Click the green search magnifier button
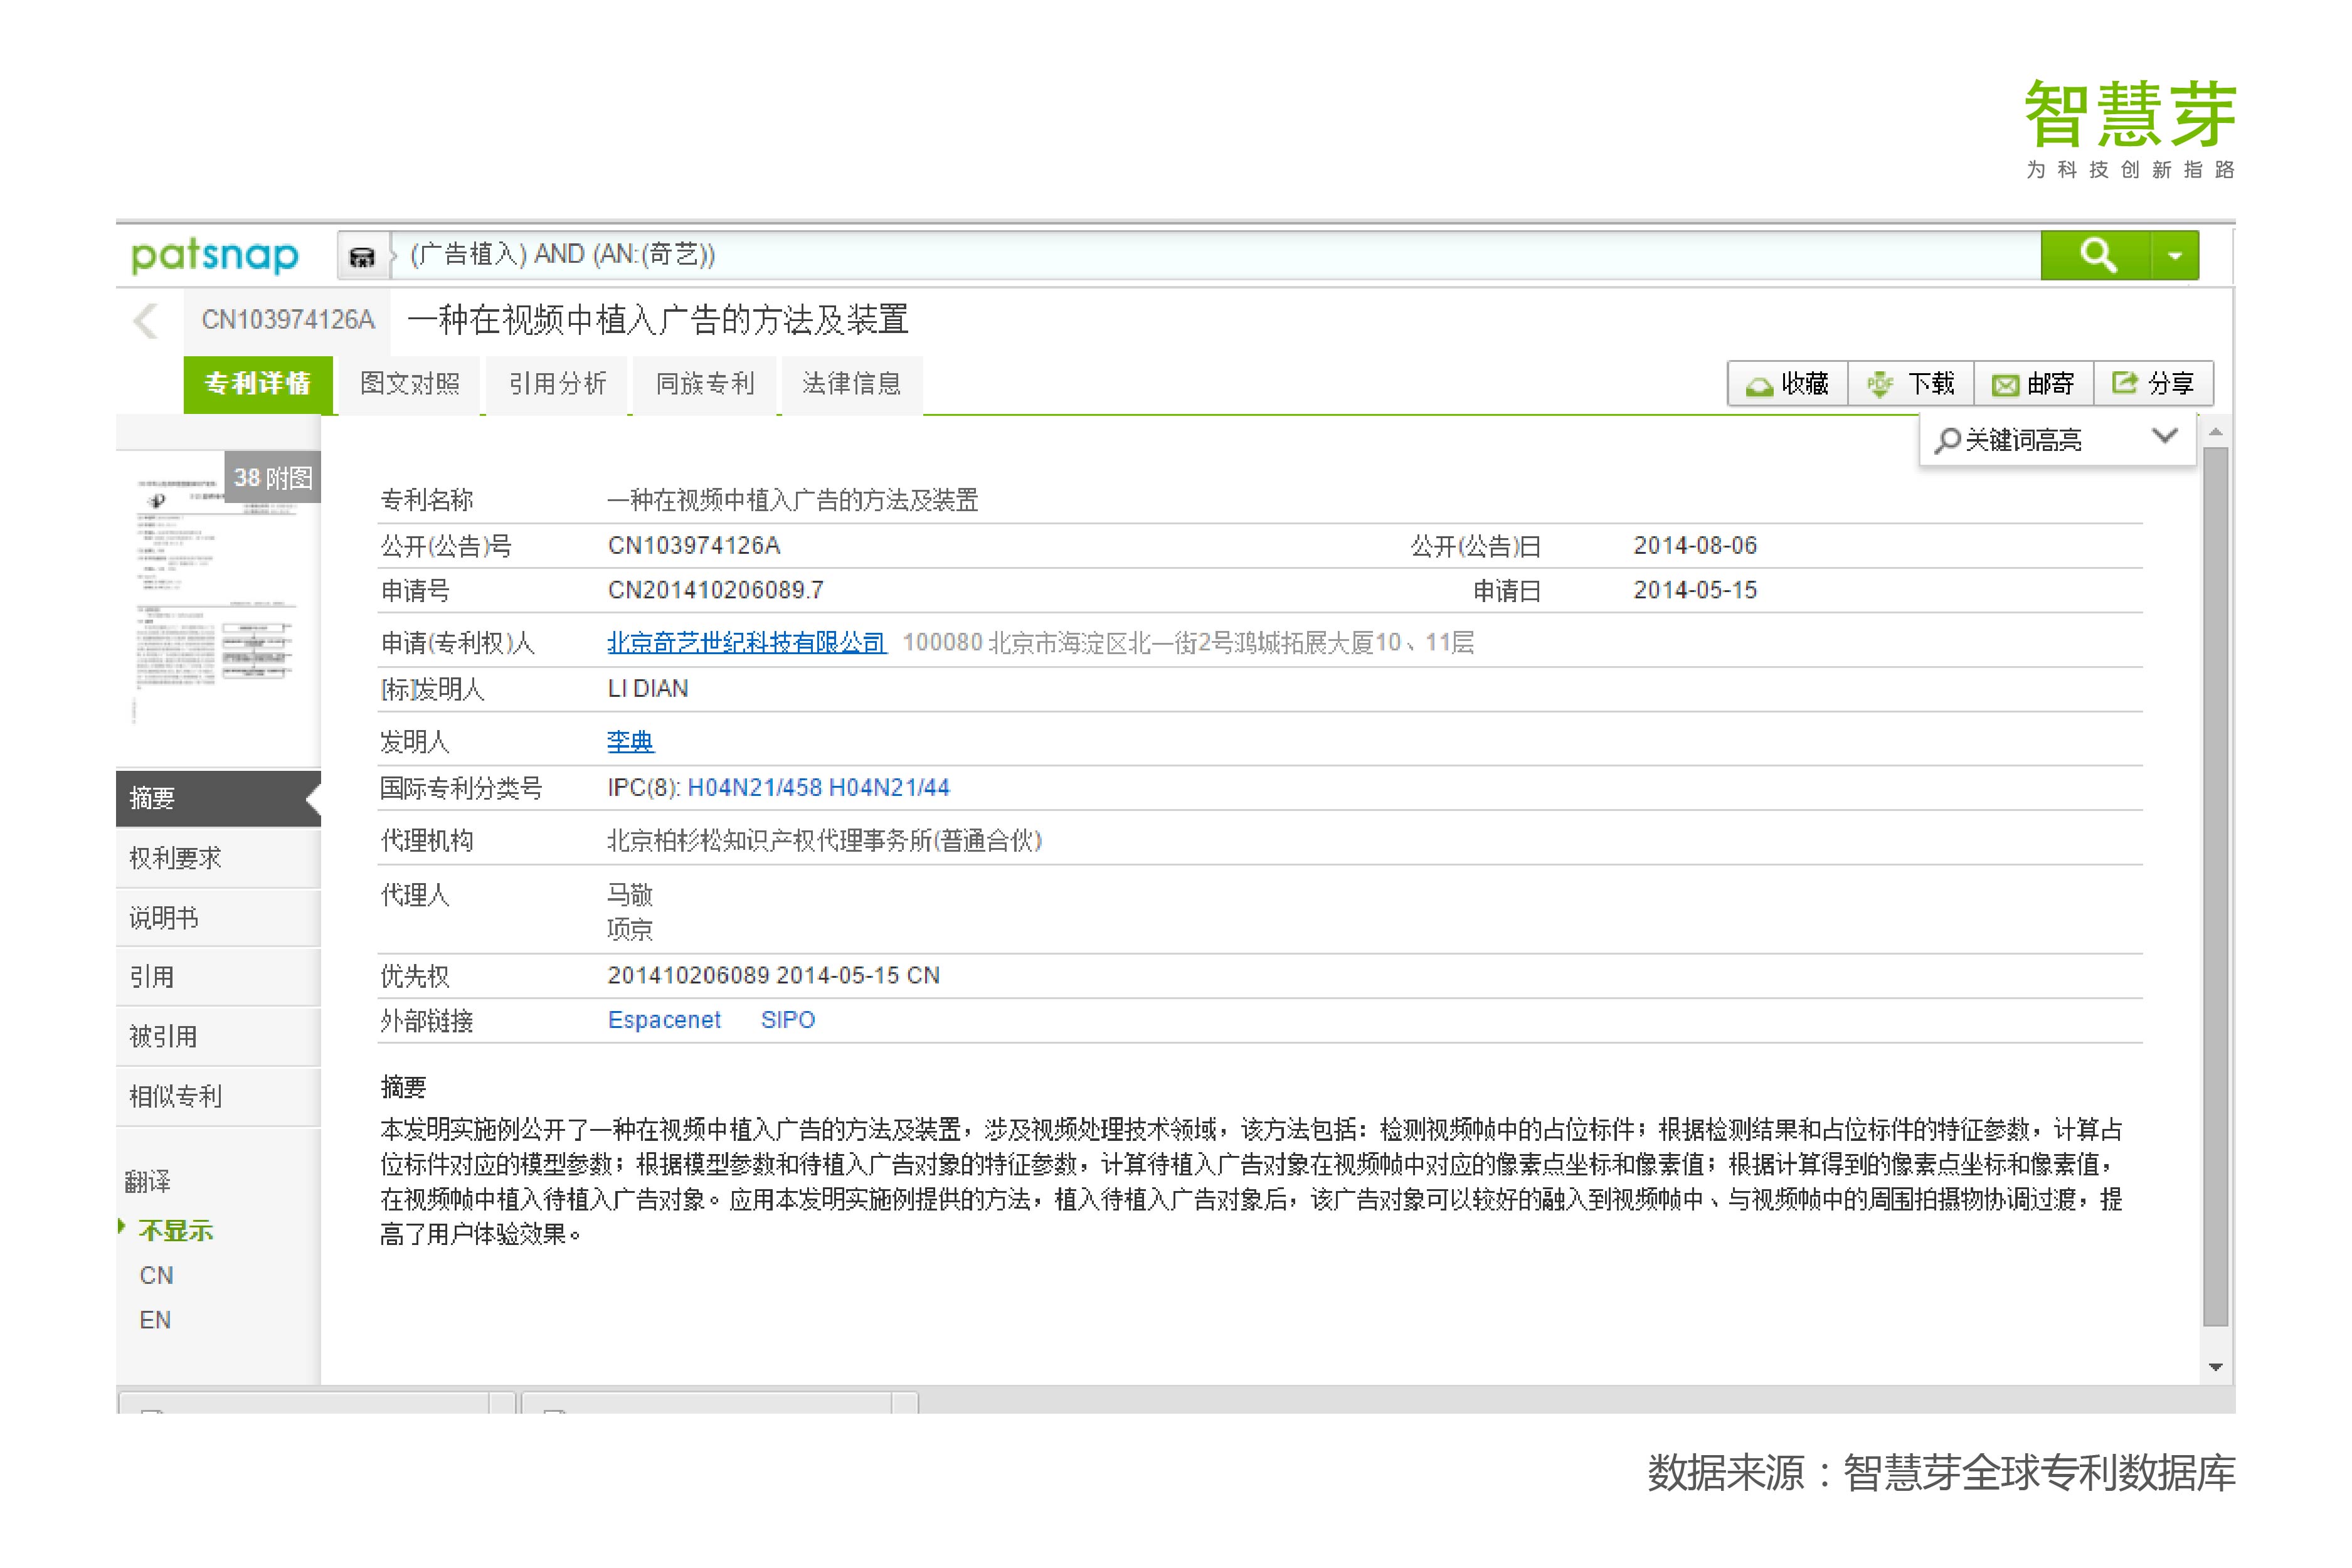This screenshot has height=1568, width=2352. 2095,255
